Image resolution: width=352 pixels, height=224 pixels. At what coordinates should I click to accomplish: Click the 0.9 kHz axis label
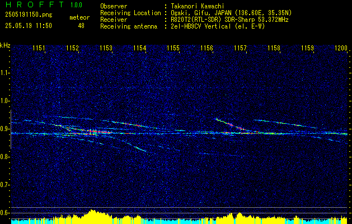[4, 129]
